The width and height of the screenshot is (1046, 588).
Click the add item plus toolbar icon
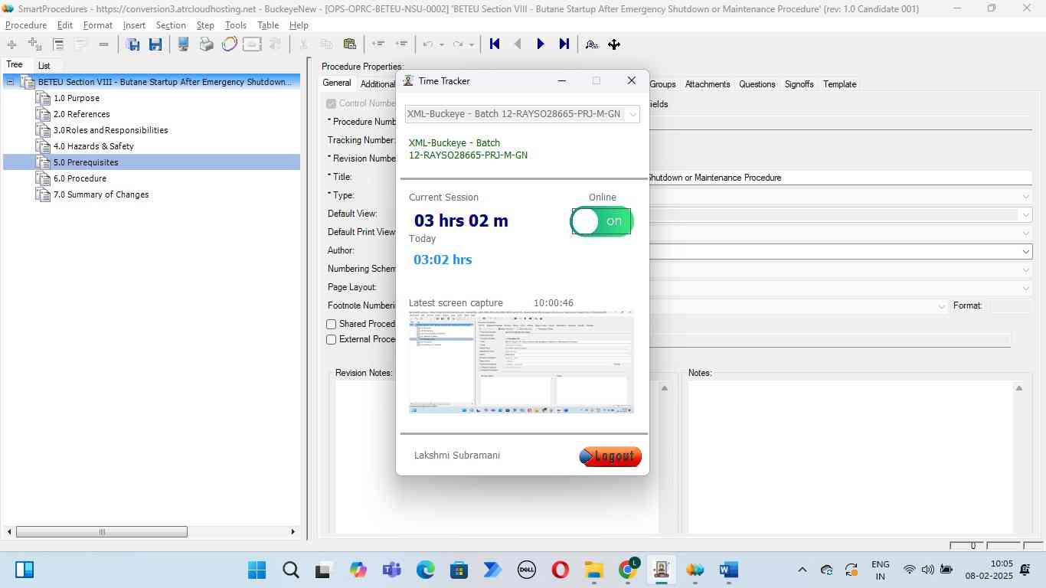point(11,44)
